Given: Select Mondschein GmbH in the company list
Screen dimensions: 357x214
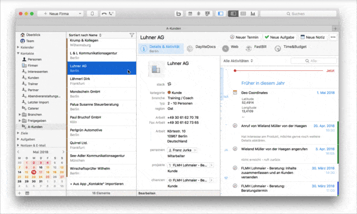Looking at the screenshot, I should click(102, 94).
